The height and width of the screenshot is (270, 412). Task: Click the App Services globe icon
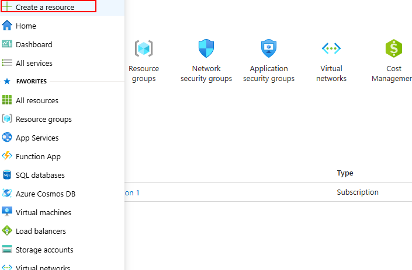7,137
